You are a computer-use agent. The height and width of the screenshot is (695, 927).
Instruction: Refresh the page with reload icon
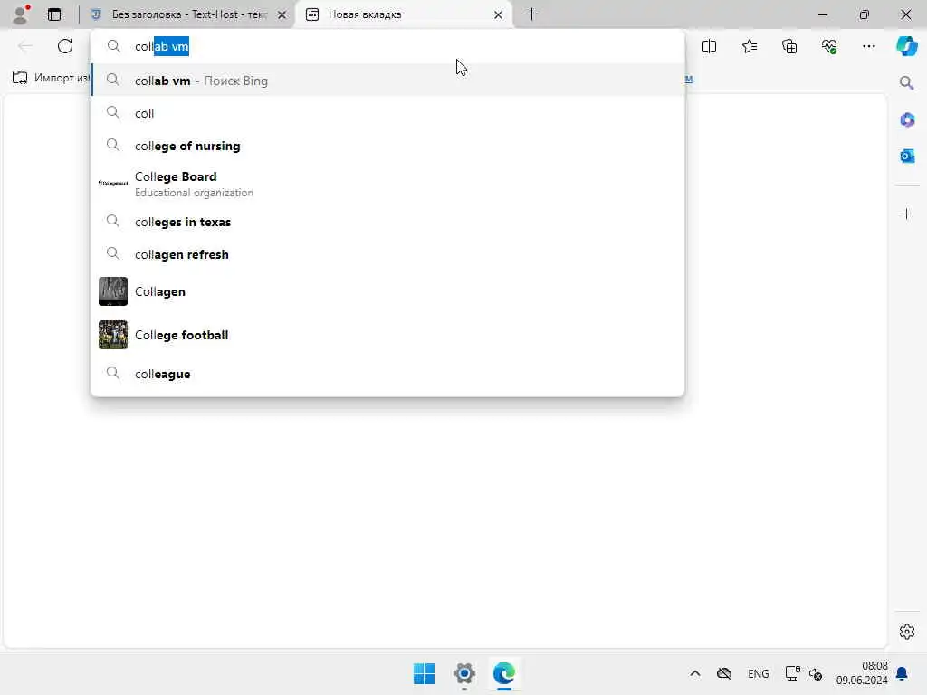(65, 46)
